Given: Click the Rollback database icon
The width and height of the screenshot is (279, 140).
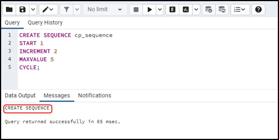Looking at the screenshot, I should (x=222, y=10).
